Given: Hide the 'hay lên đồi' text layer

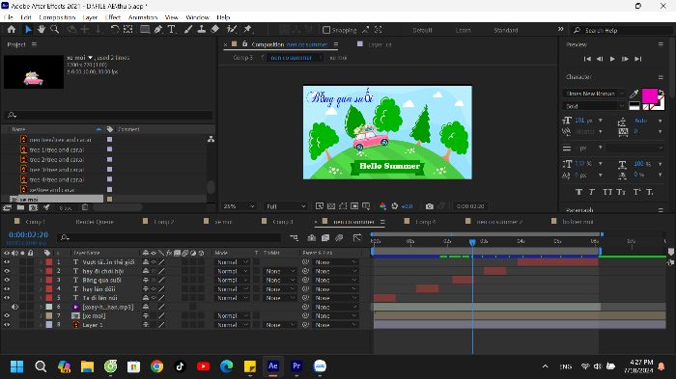Looking at the screenshot, I should click(x=7, y=289).
